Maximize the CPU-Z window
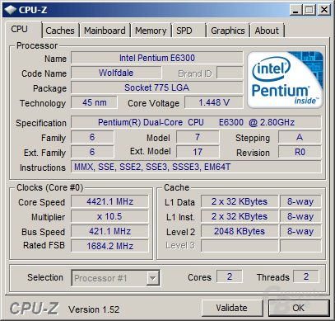Screen dimensions: 335x321 tap(309, 10)
